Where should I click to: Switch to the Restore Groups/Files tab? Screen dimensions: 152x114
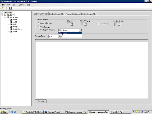pos(89,14)
